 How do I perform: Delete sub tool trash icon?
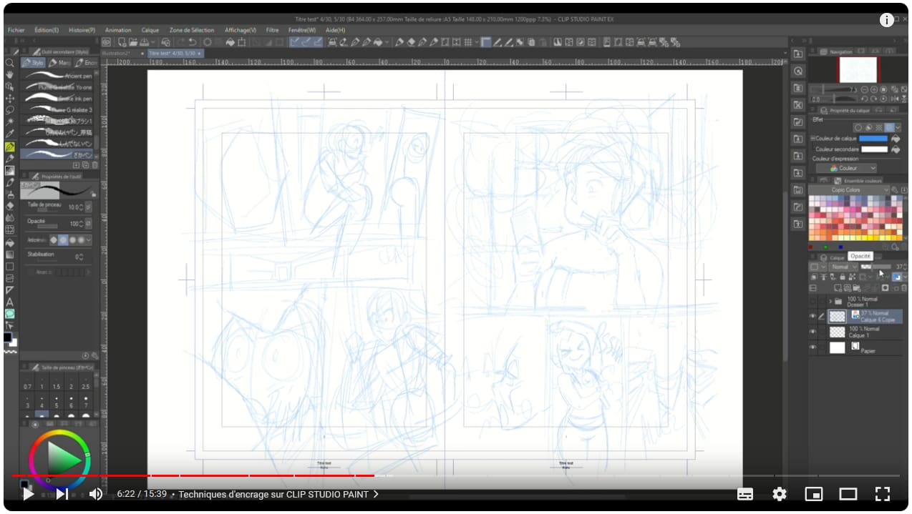coord(94,164)
